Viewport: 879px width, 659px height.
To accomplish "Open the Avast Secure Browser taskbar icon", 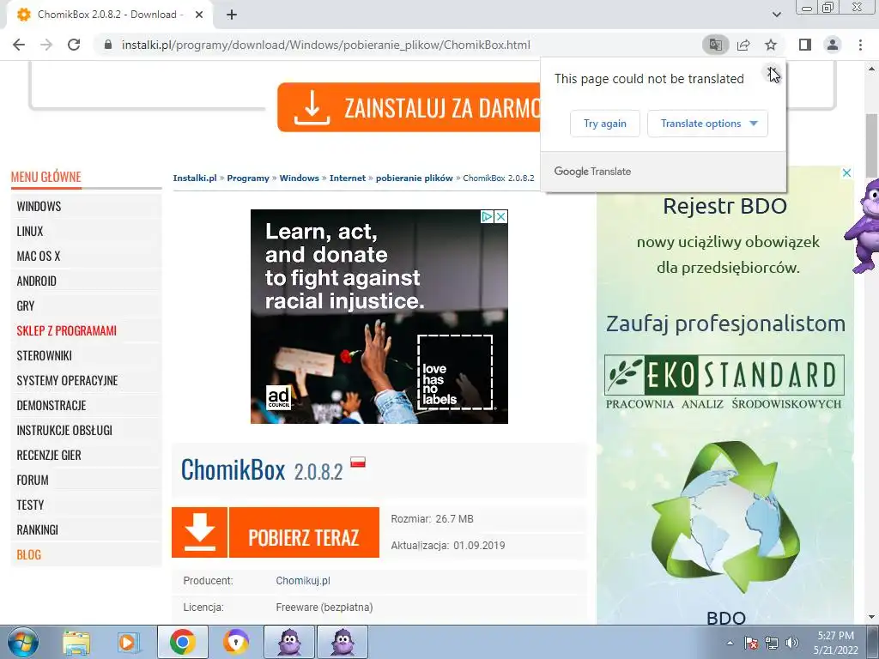I will tap(236, 642).
